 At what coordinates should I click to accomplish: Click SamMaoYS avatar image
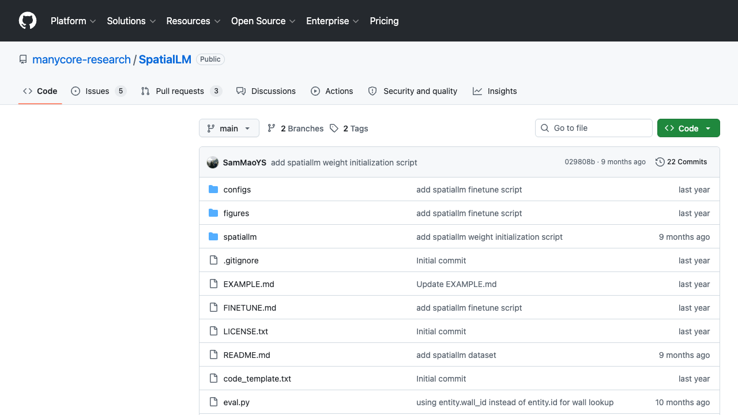click(x=213, y=163)
